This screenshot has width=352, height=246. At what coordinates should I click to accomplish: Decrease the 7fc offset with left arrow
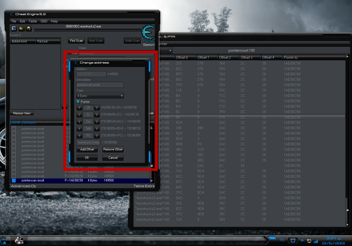(x=79, y=135)
